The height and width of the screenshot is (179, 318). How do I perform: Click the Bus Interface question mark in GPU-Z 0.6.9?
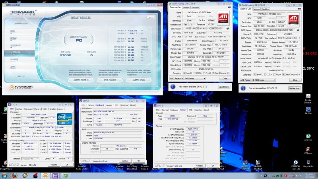tap(299, 38)
